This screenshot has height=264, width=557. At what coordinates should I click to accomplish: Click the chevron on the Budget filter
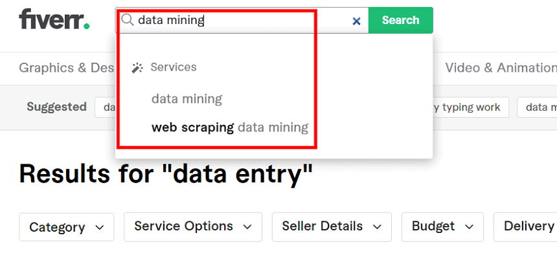(470, 227)
